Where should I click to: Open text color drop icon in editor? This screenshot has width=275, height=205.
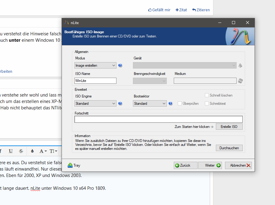coord(32,151)
